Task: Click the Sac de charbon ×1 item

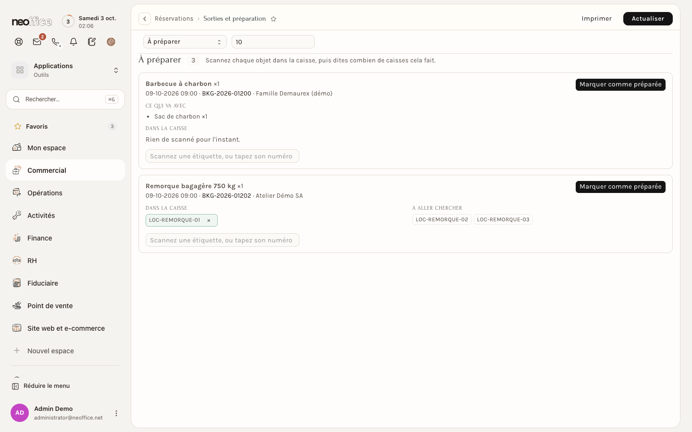Action: (181, 117)
